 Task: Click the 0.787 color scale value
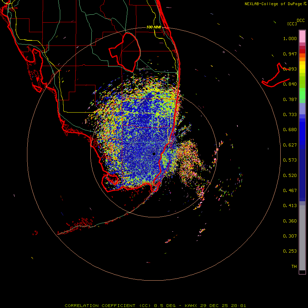click(290, 99)
